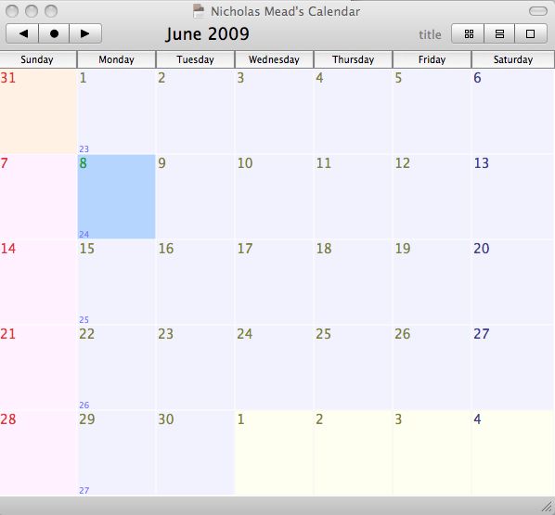Click the week number 24 label

pyautogui.click(x=84, y=235)
